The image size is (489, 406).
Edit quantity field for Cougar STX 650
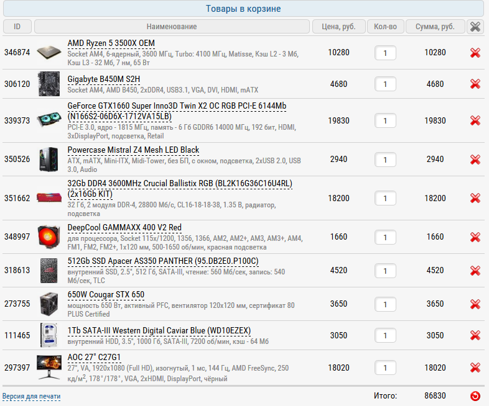[385, 304]
